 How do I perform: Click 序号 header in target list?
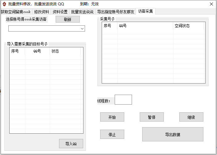[x=17, y=51]
